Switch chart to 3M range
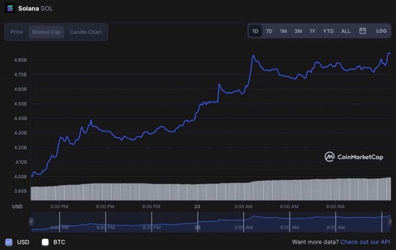Screen dimensions: 396x250 (298, 31)
